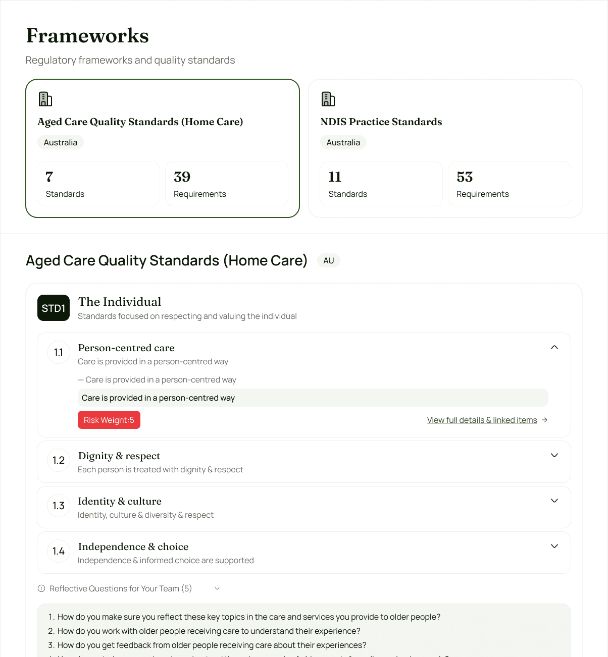
Task: Click the AU badge next to the heading
Action: point(329,260)
